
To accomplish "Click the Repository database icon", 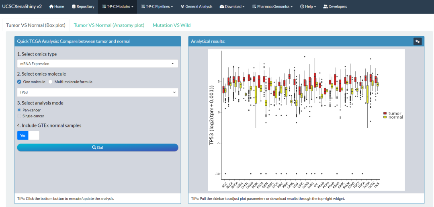I will point(74,7).
